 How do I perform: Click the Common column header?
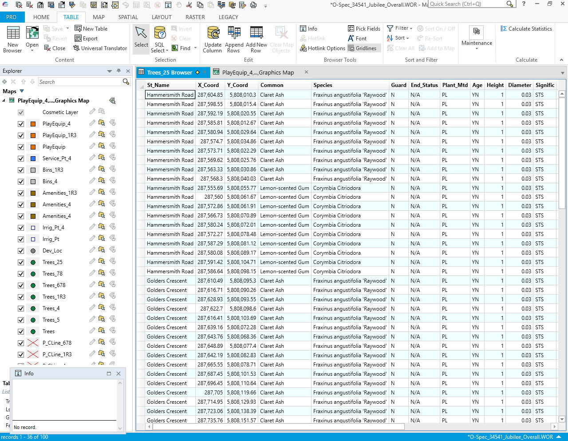[x=284, y=85]
